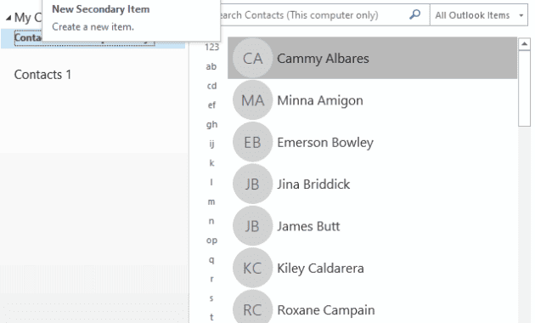Jump to 123 in the contact index
This screenshot has width=535, height=323.
212,47
